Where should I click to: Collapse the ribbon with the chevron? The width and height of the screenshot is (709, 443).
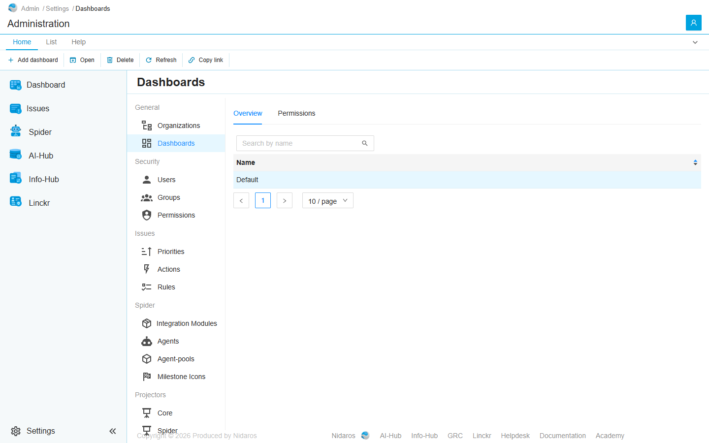coord(695,42)
